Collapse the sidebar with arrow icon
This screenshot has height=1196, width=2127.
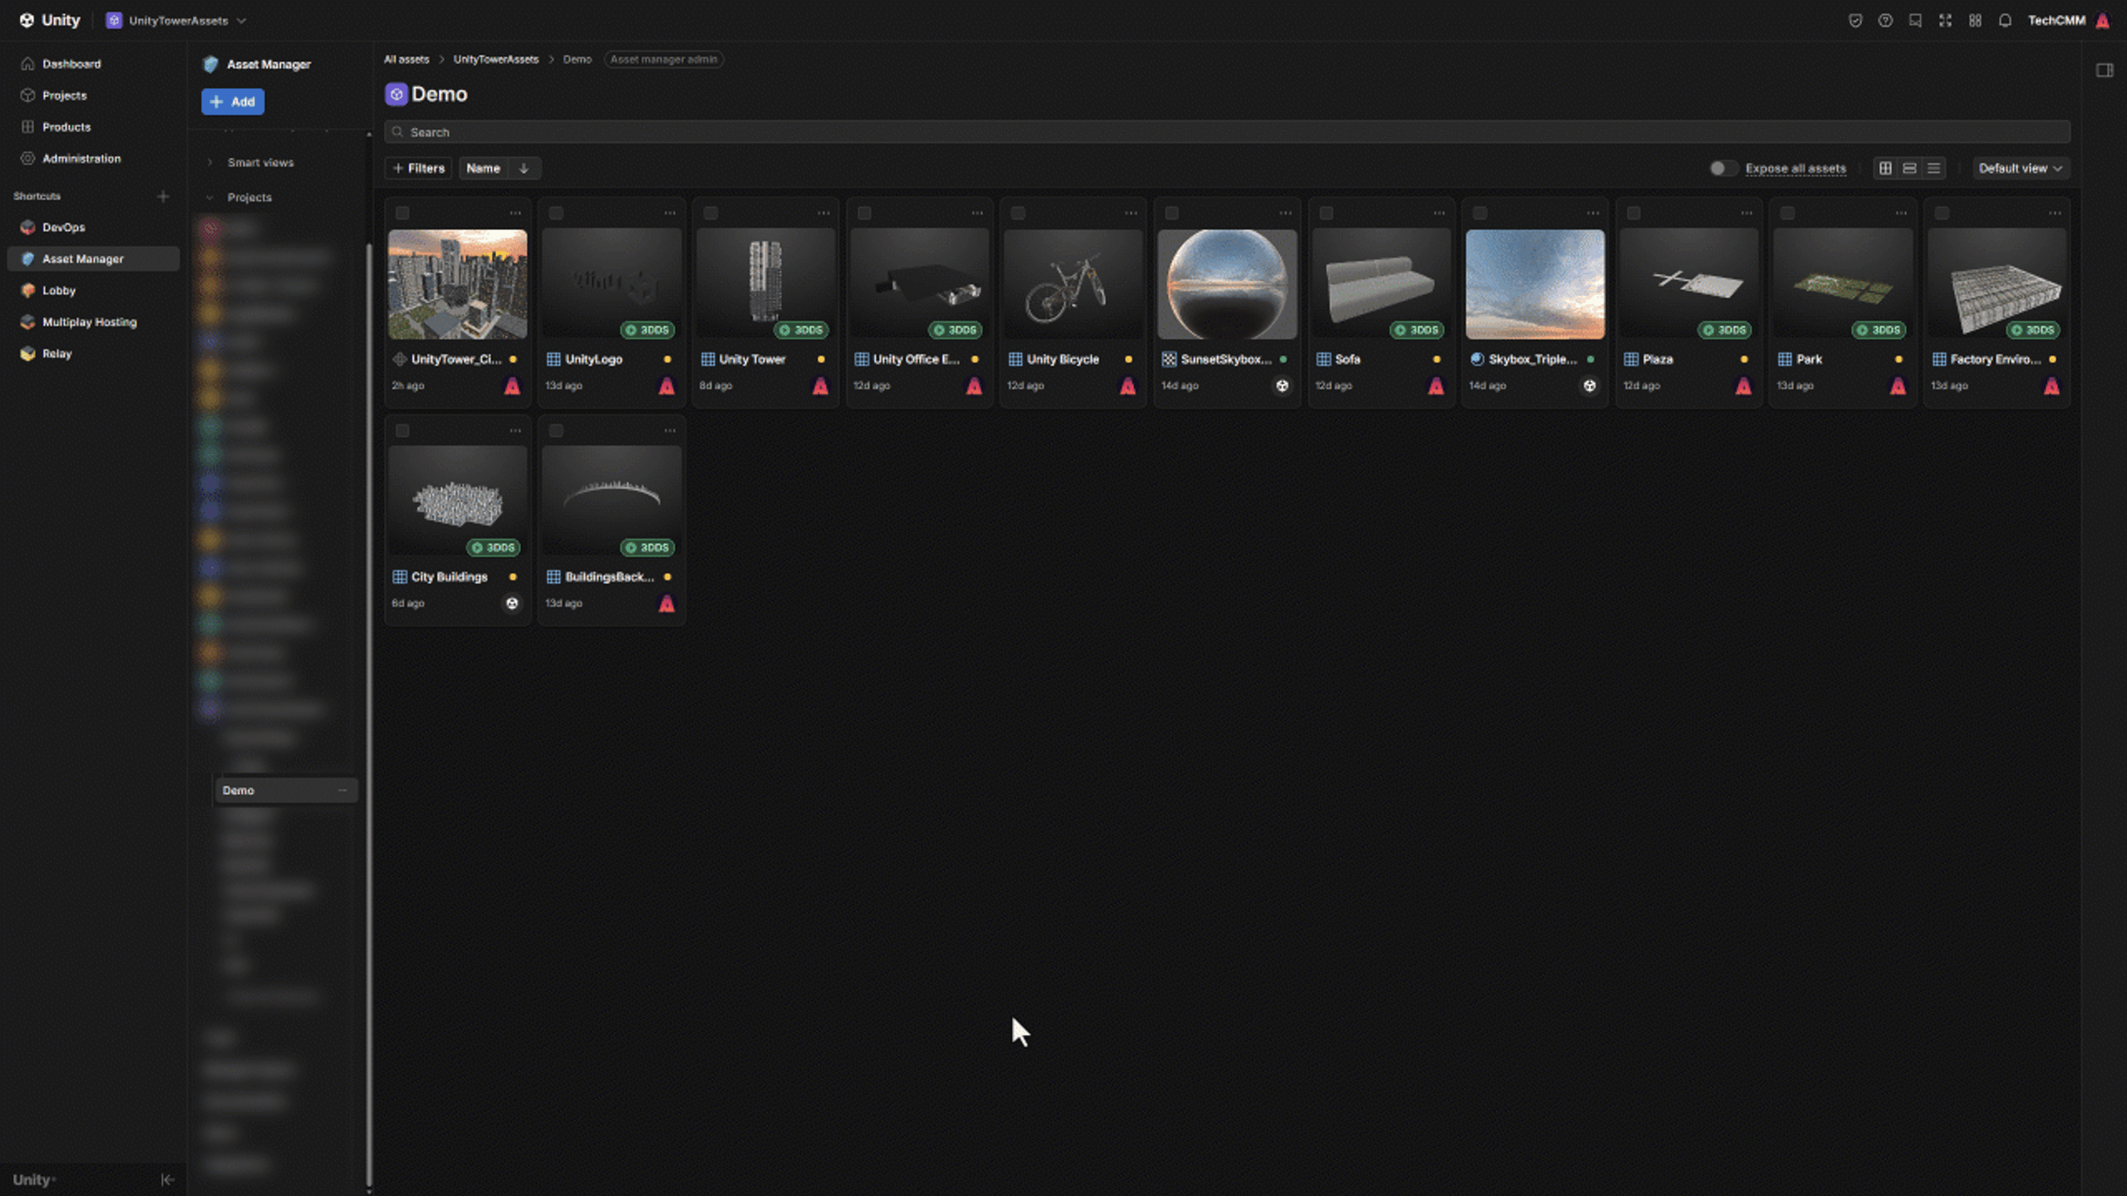[x=167, y=1179]
